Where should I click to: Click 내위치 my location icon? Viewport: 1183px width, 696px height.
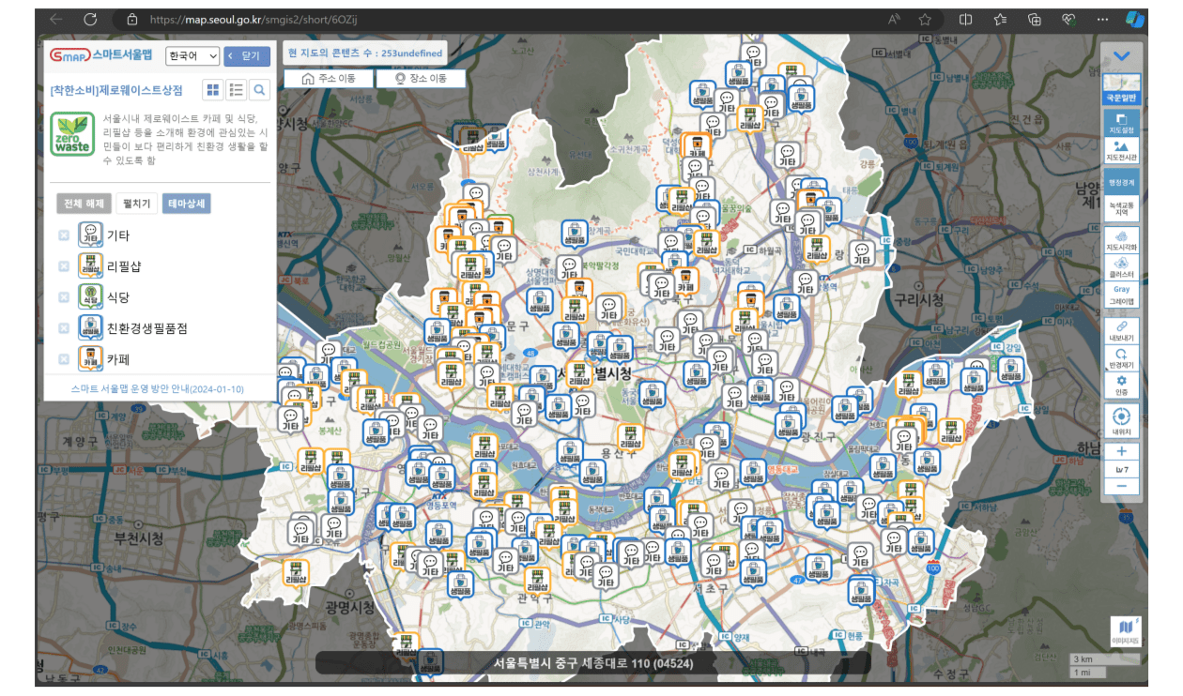[1121, 420]
